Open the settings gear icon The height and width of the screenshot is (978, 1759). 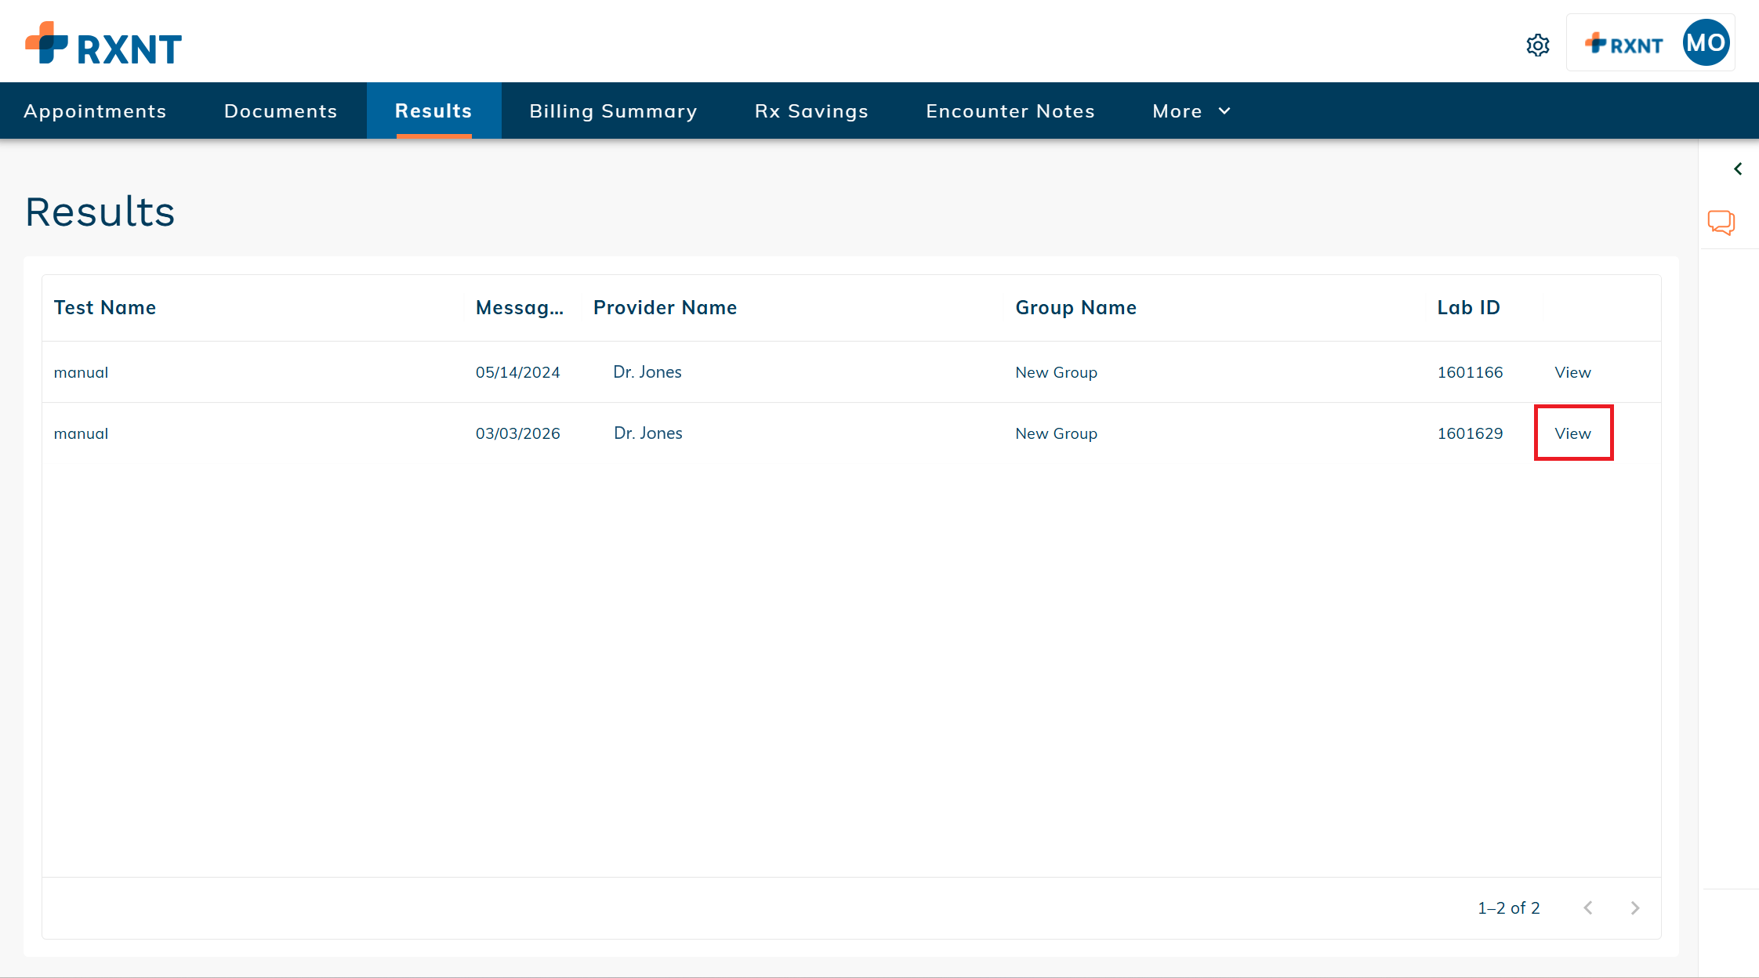click(x=1537, y=45)
